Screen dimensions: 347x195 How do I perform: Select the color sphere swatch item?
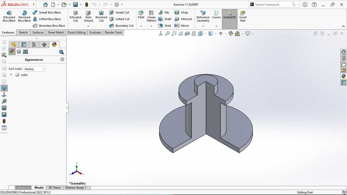click(x=17, y=75)
